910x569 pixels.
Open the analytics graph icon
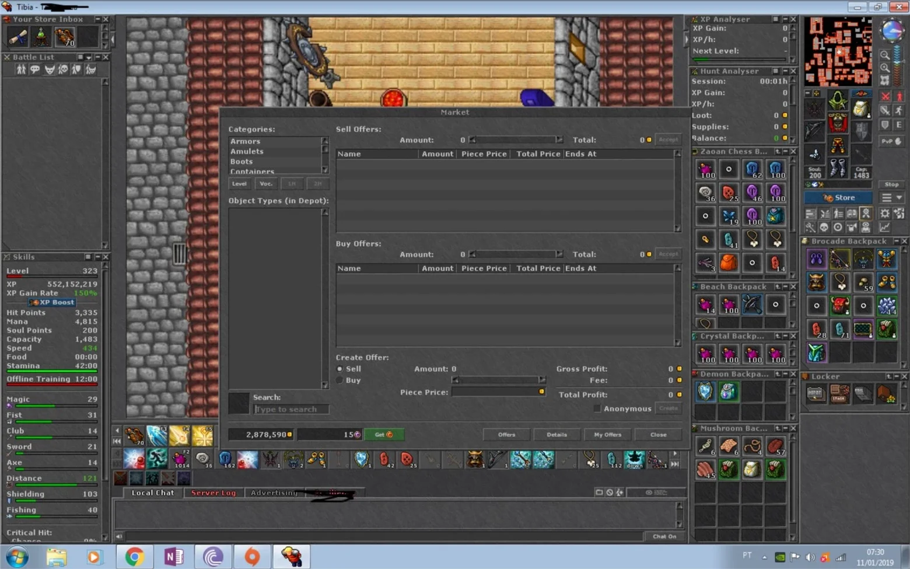885,227
